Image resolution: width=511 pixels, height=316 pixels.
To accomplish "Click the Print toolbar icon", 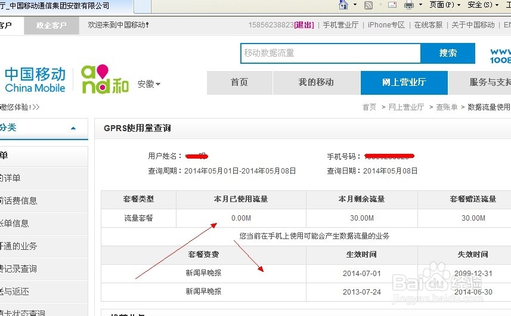I will pos(408,5).
